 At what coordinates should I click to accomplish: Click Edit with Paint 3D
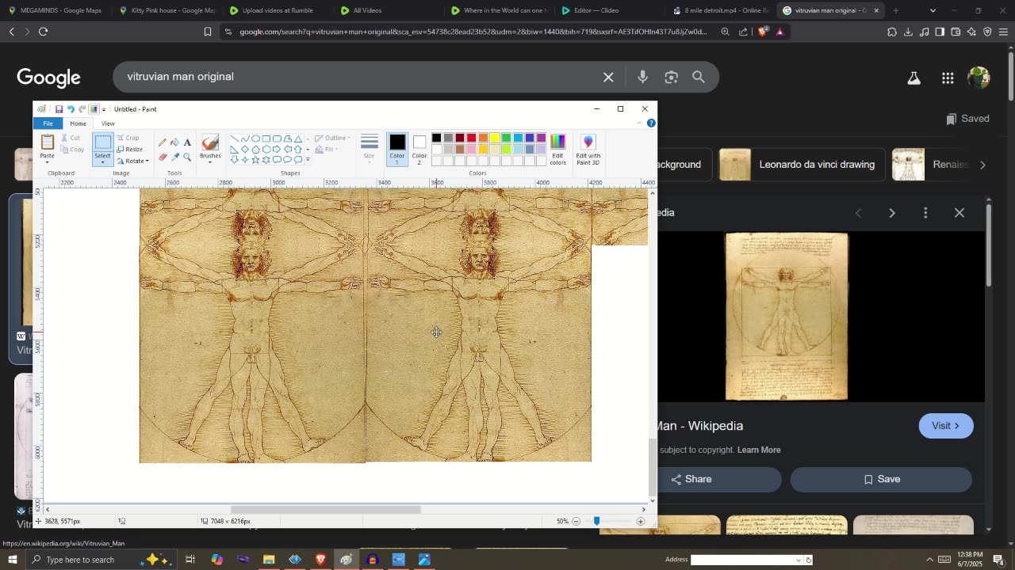coord(588,149)
